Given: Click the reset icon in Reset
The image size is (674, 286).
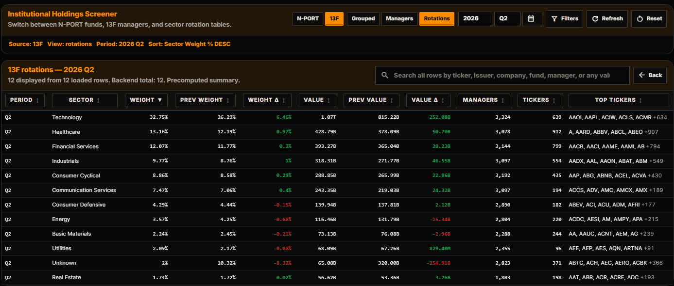Looking at the screenshot, I should pos(639,18).
